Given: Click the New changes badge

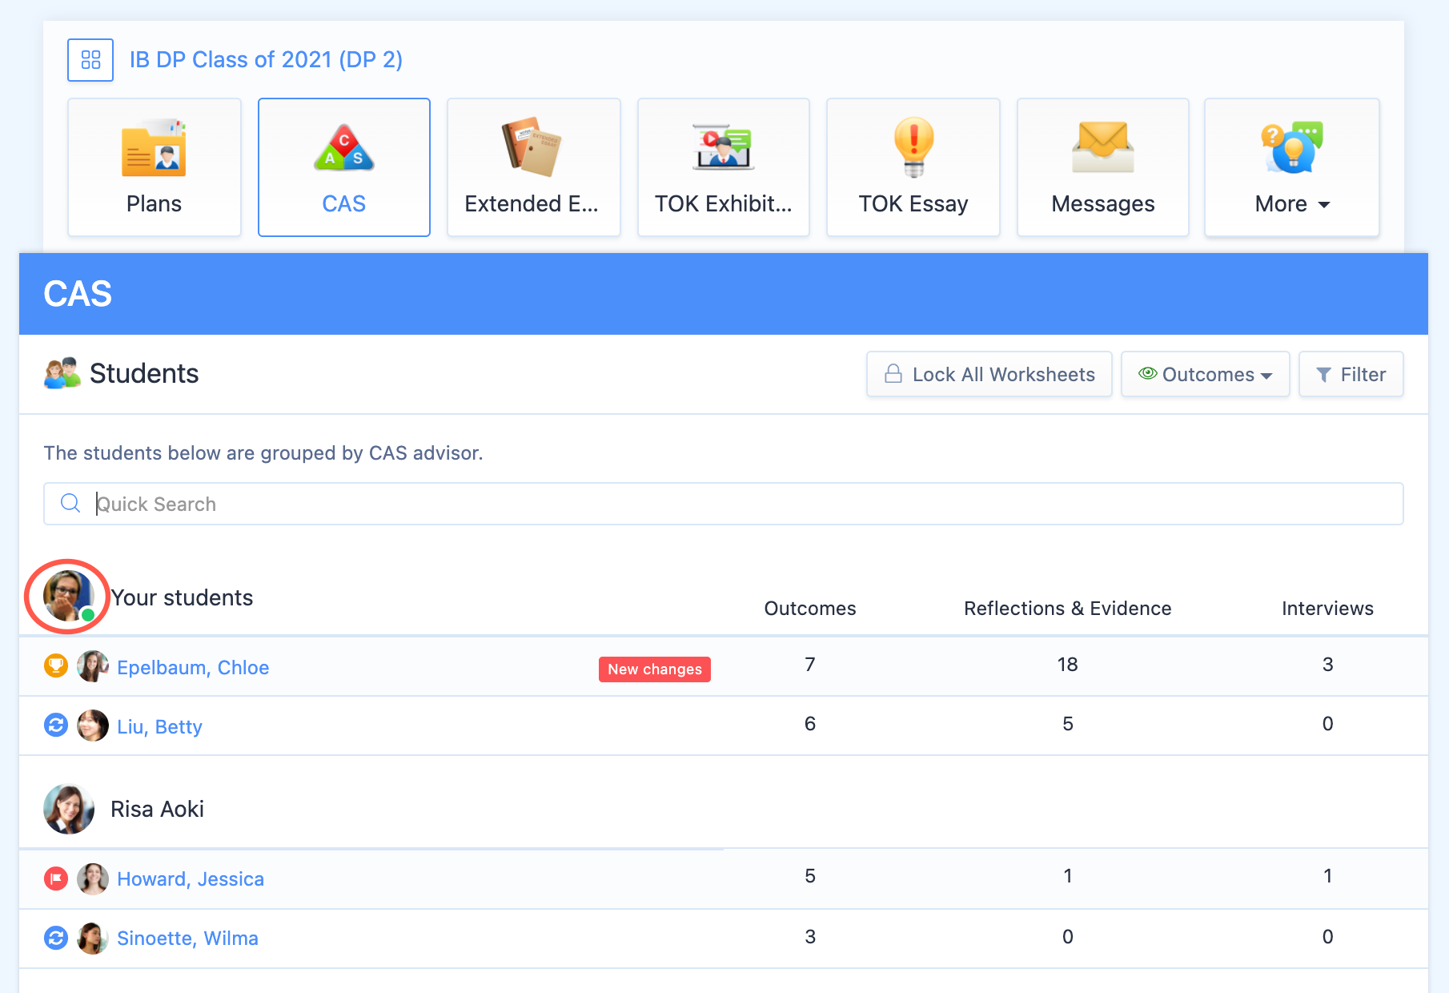Looking at the screenshot, I should (x=654, y=669).
